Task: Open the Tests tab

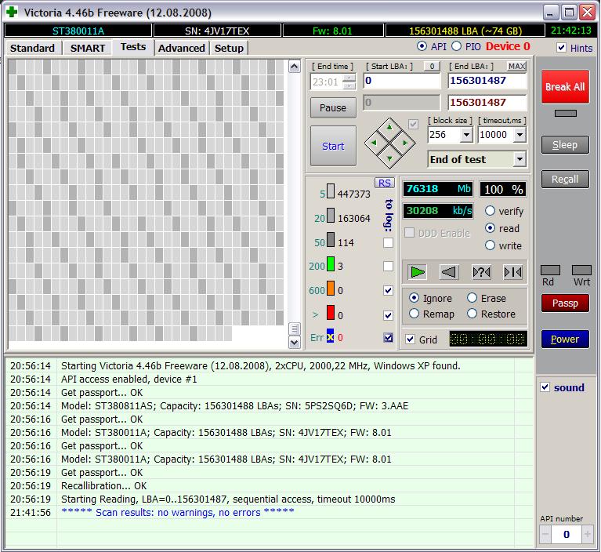Action: [133, 47]
